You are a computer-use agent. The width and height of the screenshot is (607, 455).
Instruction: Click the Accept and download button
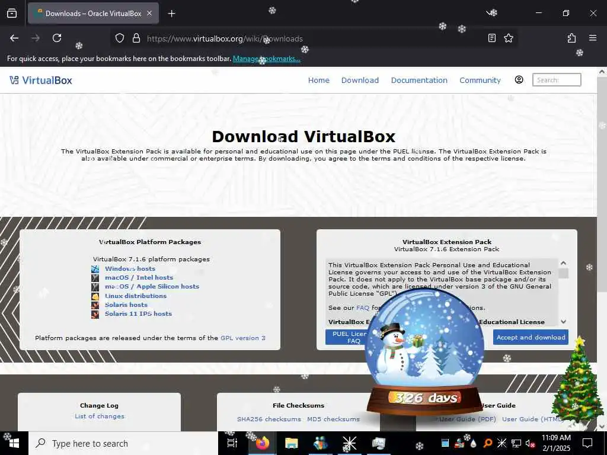coord(531,337)
